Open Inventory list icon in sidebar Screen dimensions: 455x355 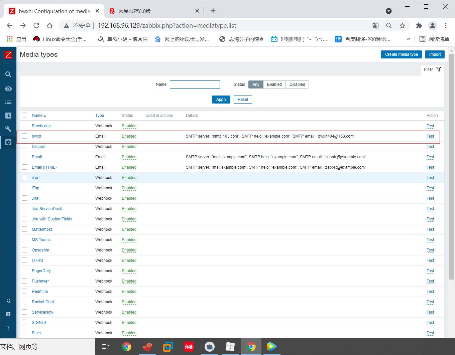pyautogui.click(x=8, y=102)
